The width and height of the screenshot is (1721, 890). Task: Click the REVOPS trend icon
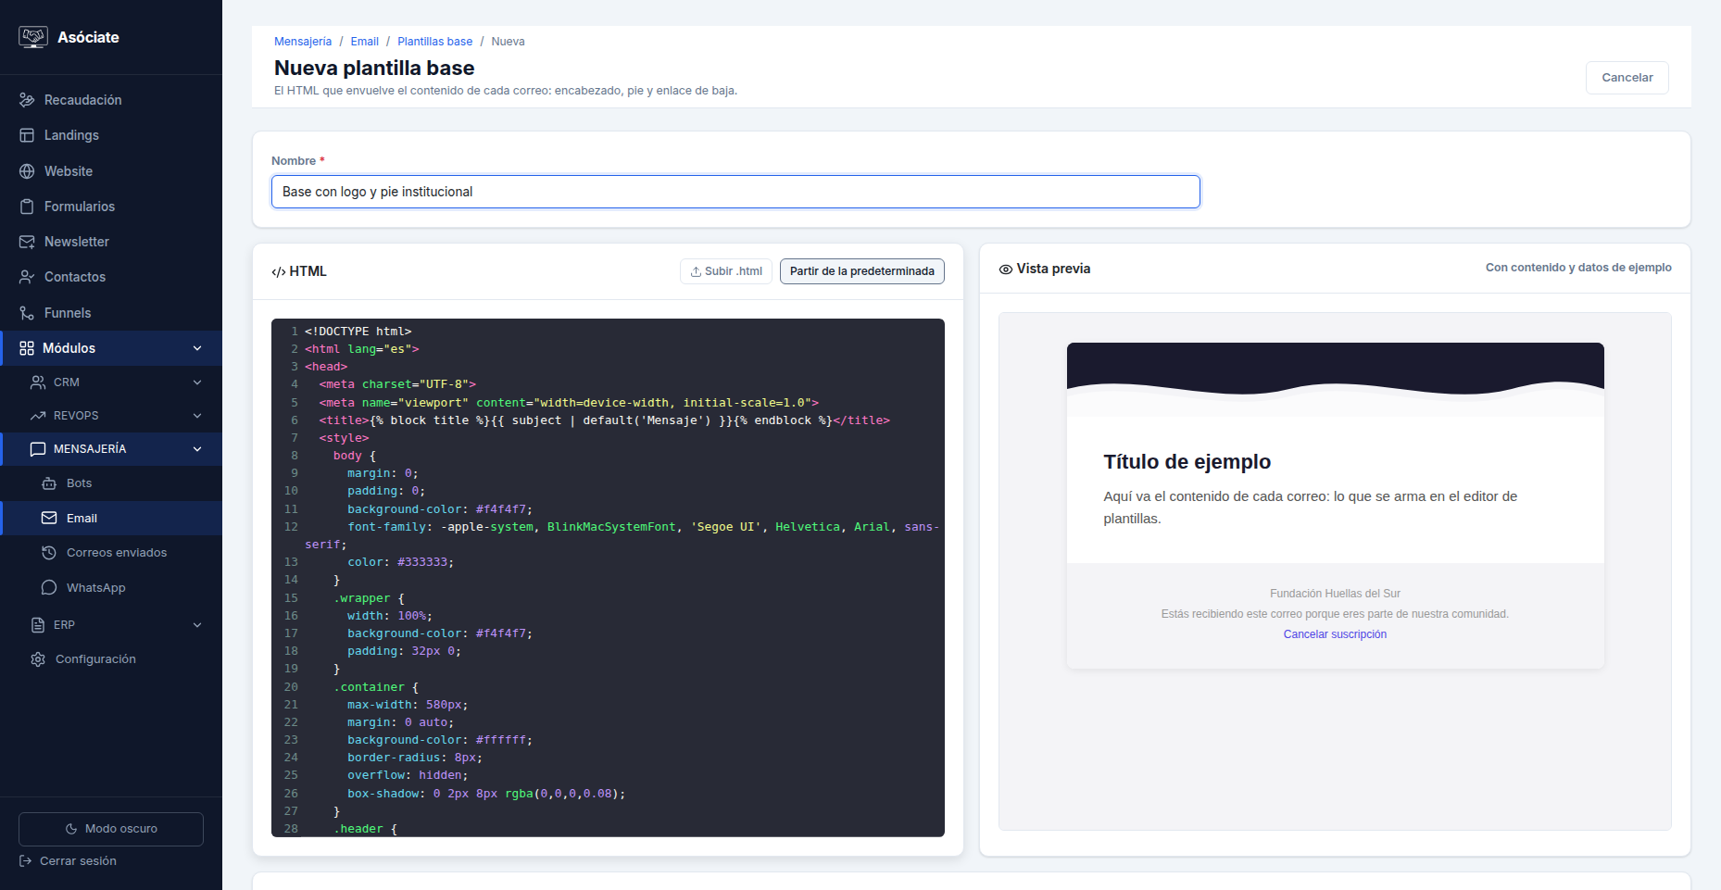pyautogui.click(x=38, y=416)
